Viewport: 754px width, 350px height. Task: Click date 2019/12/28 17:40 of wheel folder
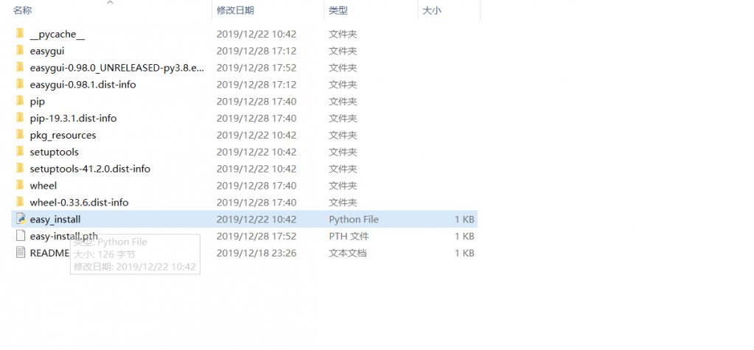[256, 186]
